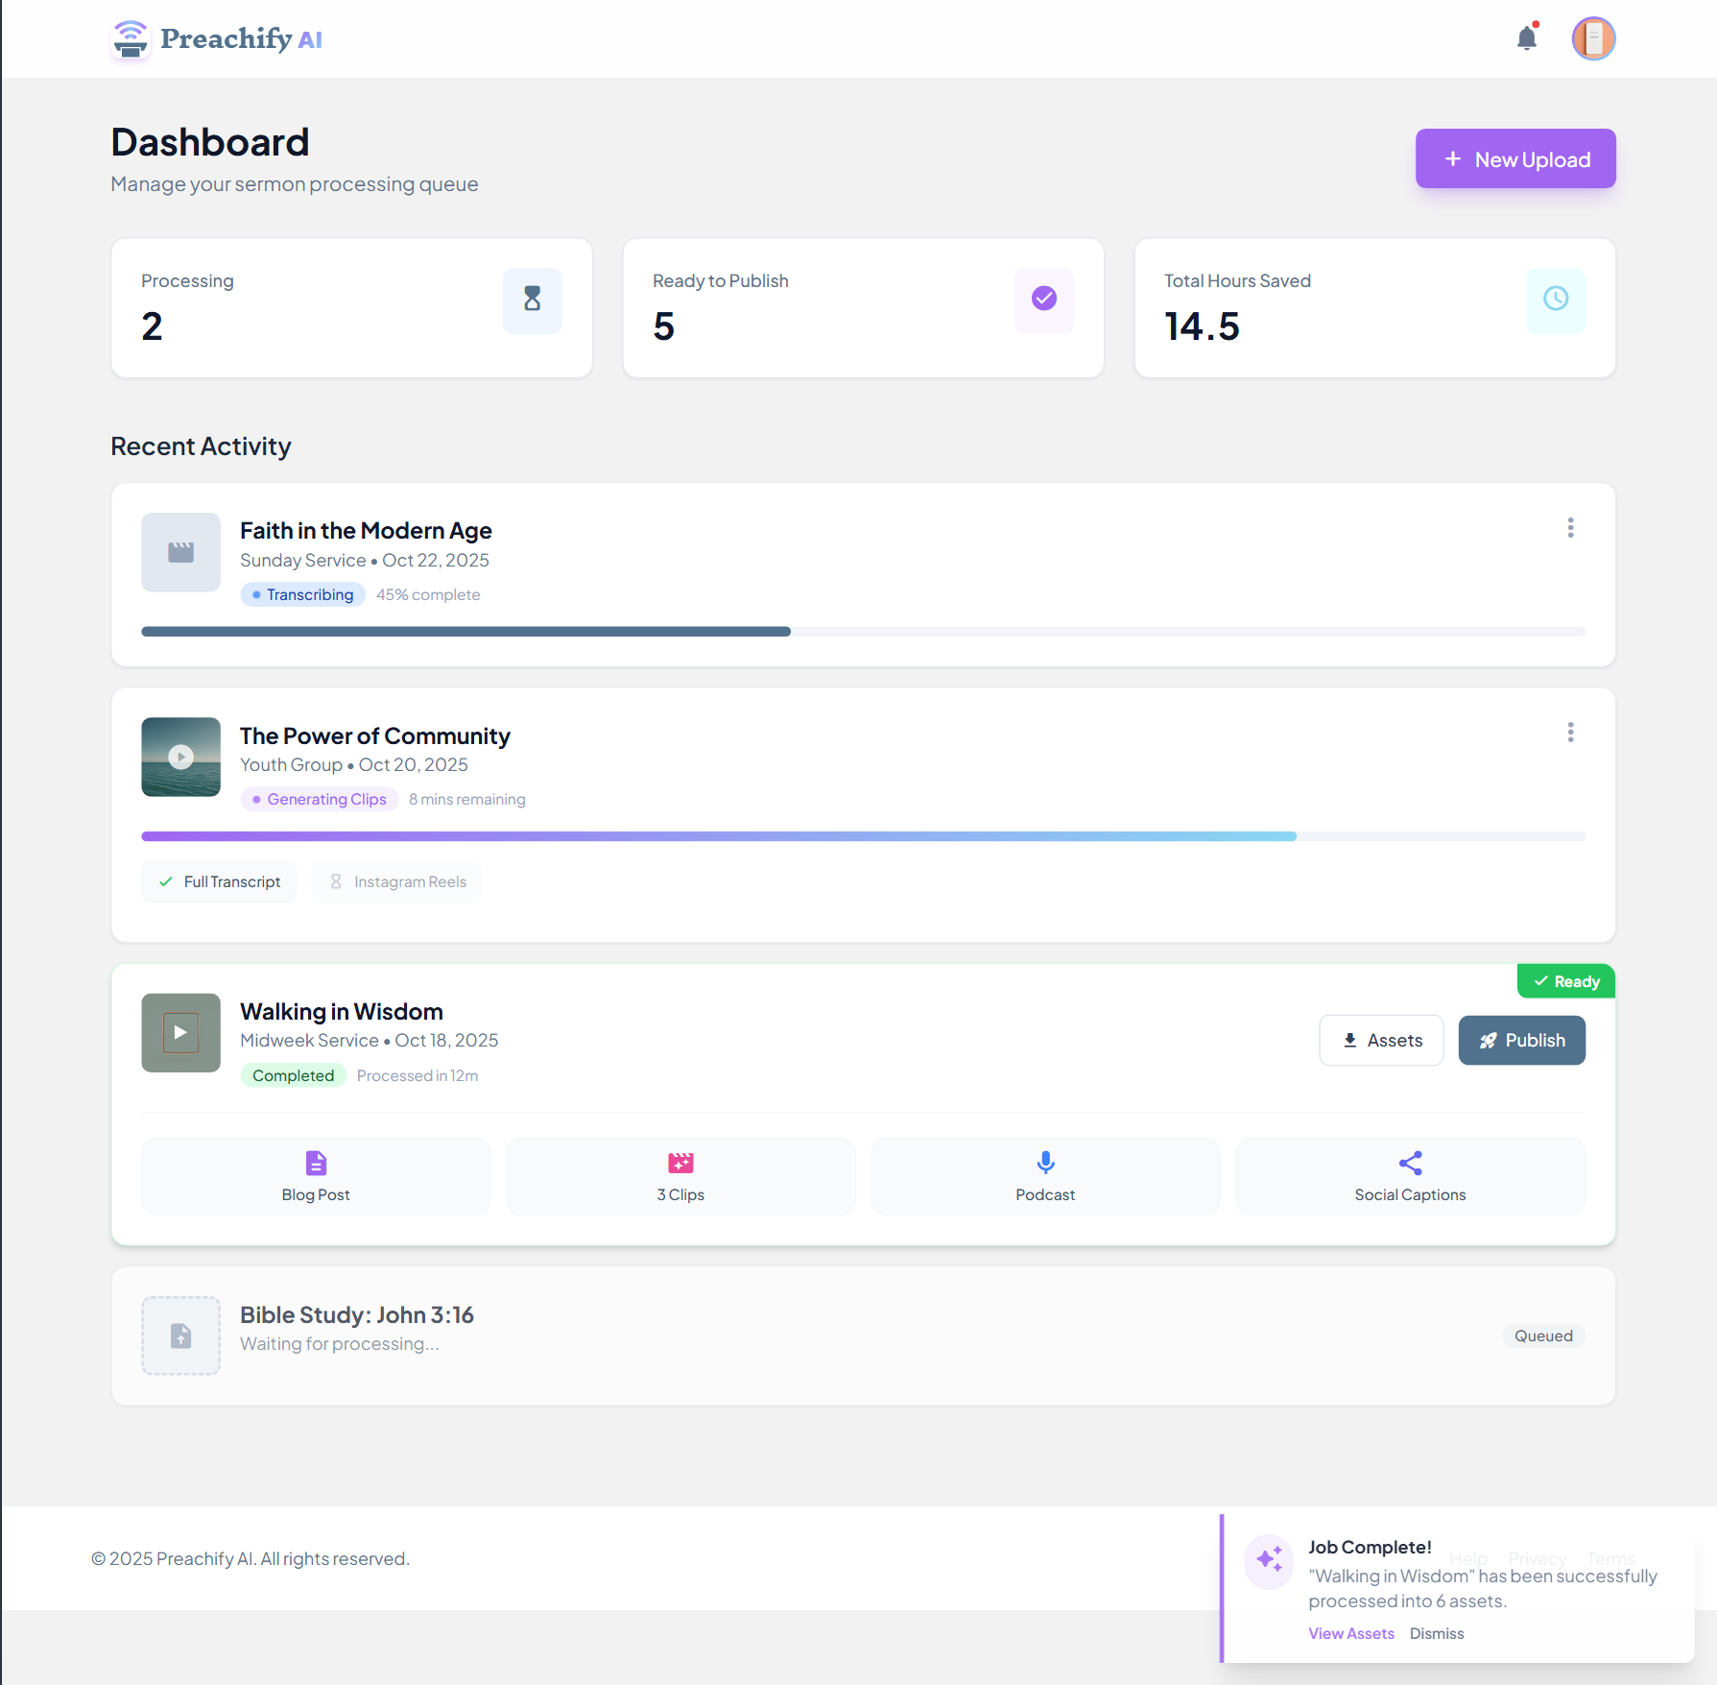The image size is (1717, 1685).
Task: Click the Social Captions share icon
Action: [1410, 1163]
